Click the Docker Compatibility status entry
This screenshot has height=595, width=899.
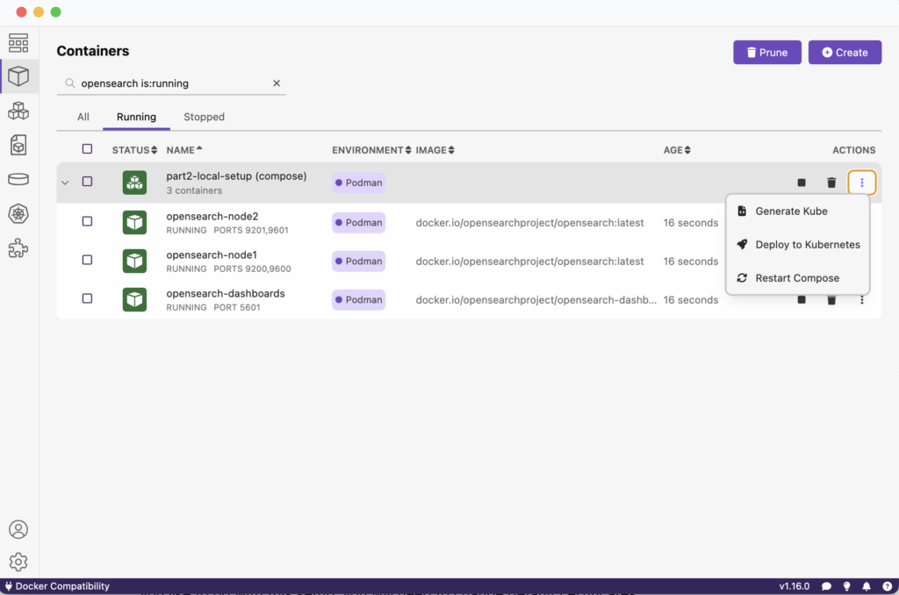pos(57,586)
